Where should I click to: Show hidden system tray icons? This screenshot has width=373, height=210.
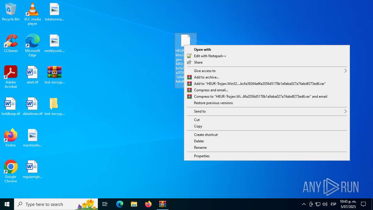pyautogui.click(x=304, y=204)
